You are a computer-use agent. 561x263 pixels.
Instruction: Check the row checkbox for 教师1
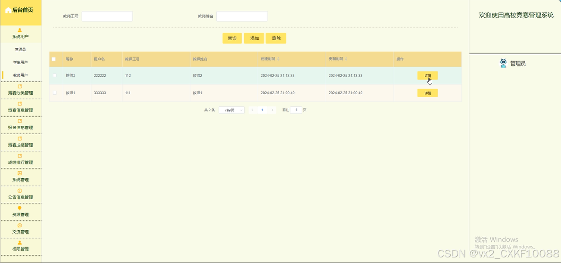click(x=55, y=93)
